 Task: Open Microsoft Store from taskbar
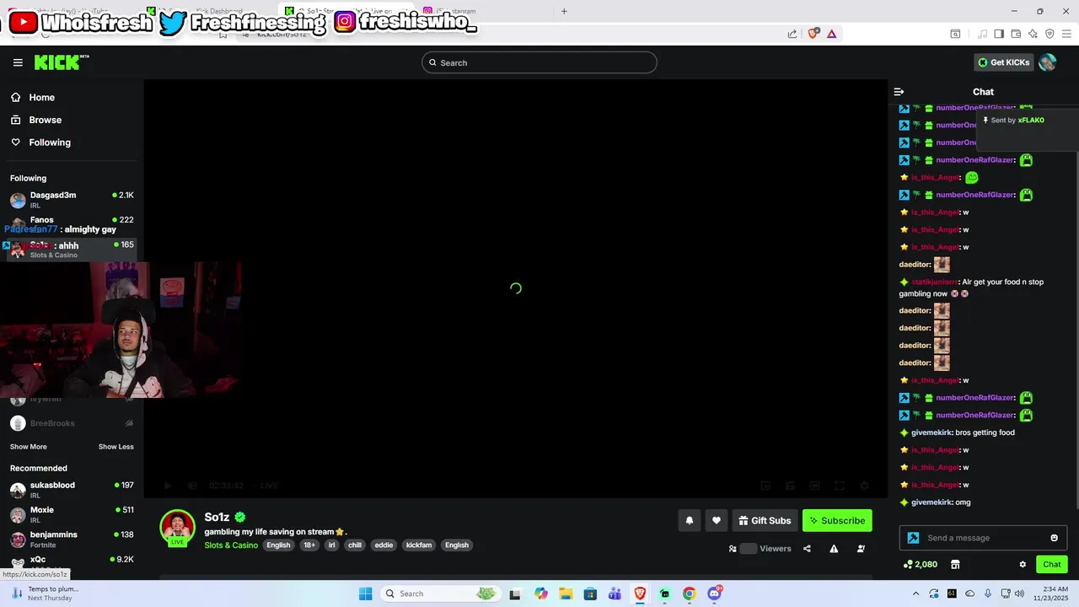tap(590, 594)
